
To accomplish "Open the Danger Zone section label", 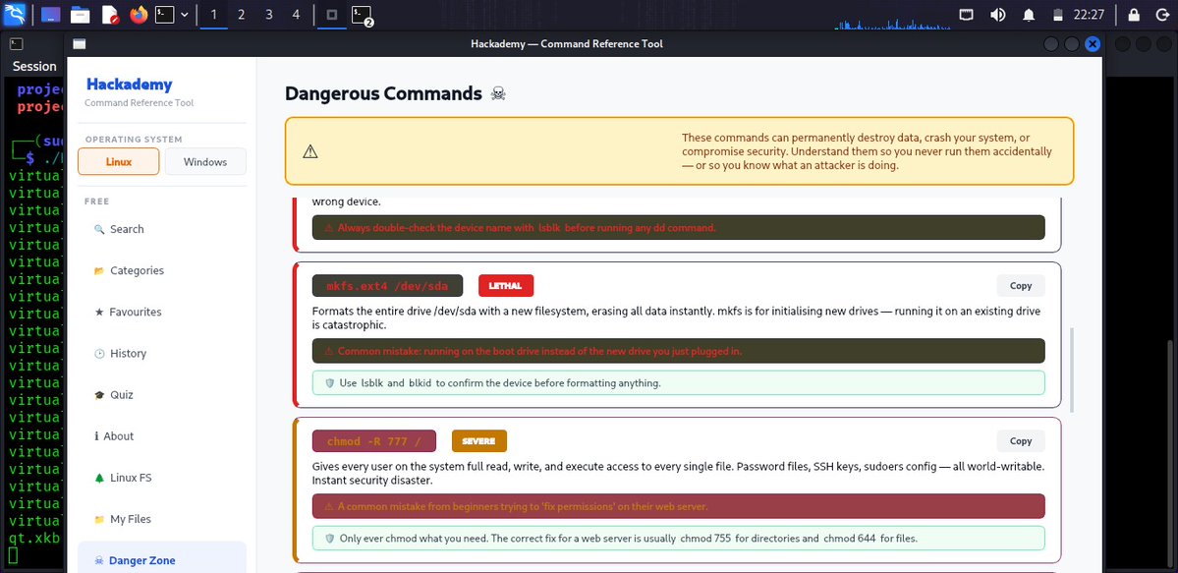I will tap(140, 559).
